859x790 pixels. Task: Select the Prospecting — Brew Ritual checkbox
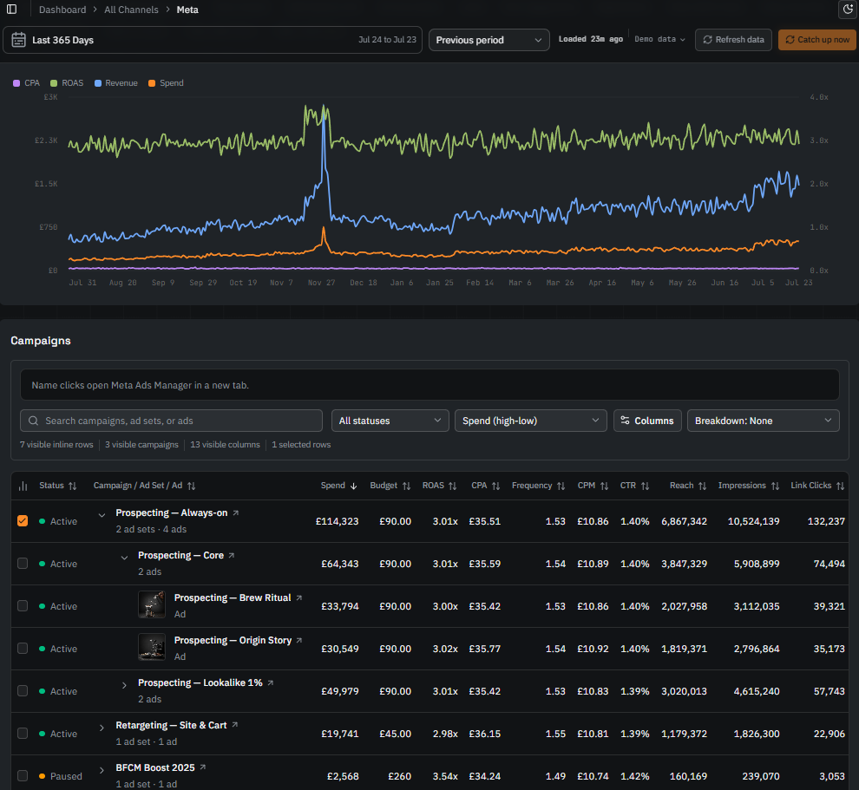23,605
